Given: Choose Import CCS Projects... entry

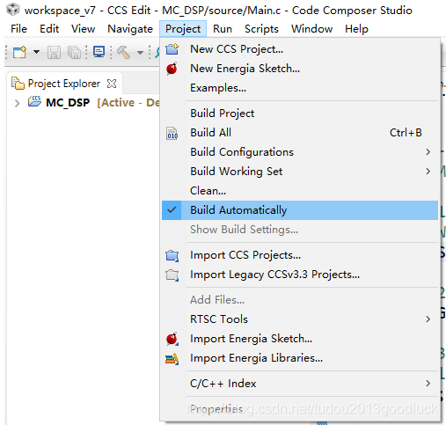Looking at the screenshot, I should (245, 255).
